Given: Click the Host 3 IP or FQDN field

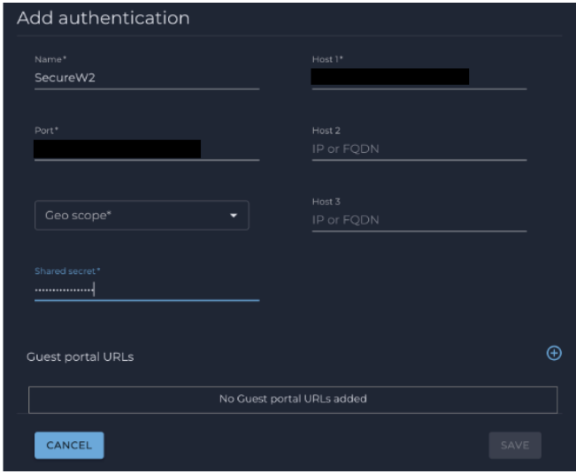Looking at the screenshot, I should click(x=419, y=220).
